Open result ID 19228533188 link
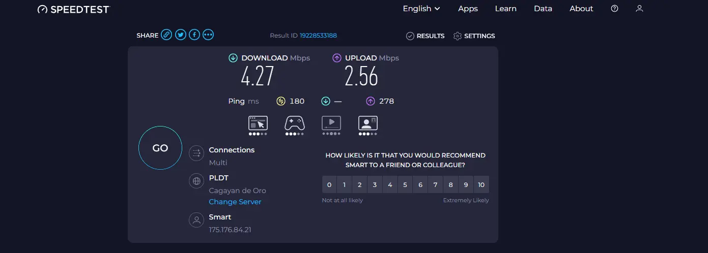The width and height of the screenshot is (708, 253). (318, 36)
